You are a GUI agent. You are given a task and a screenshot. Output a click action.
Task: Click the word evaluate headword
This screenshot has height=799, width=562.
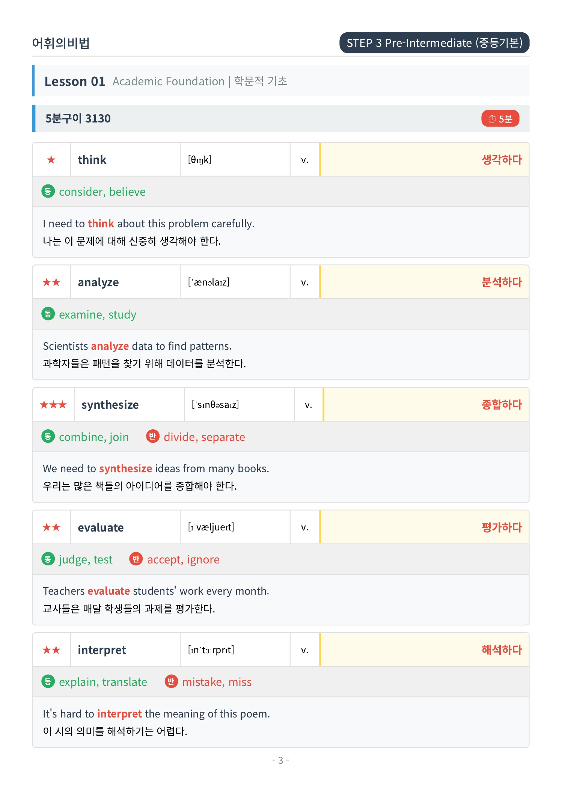[x=101, y=527]
